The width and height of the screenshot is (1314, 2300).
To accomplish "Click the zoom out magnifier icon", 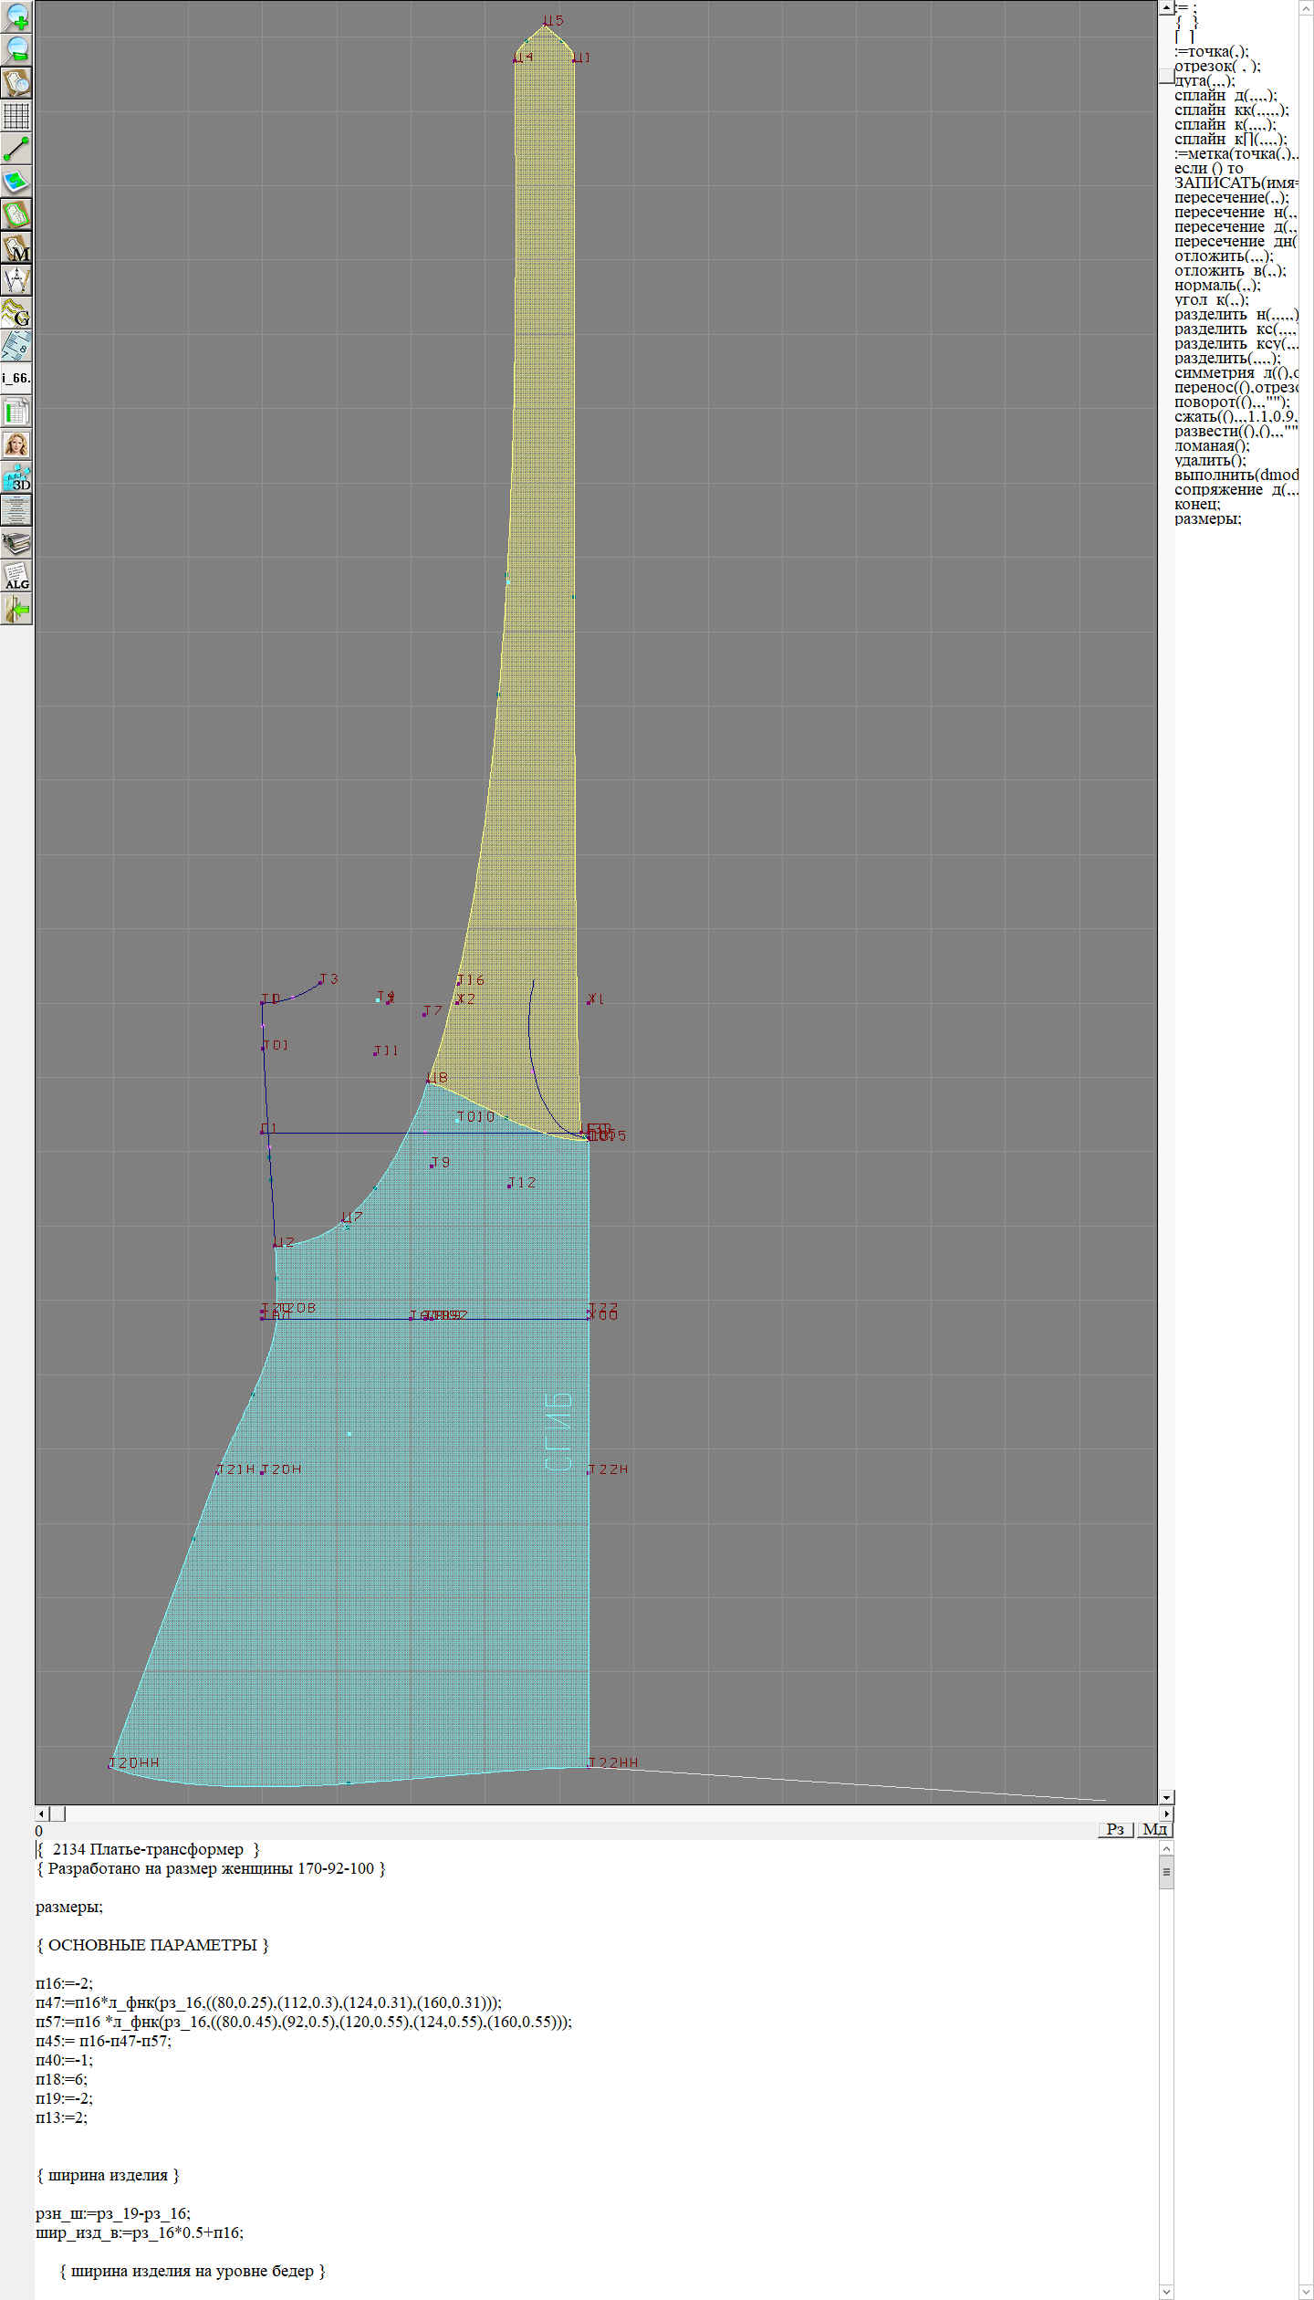I will pyautogui.click(x=16, y=50).
